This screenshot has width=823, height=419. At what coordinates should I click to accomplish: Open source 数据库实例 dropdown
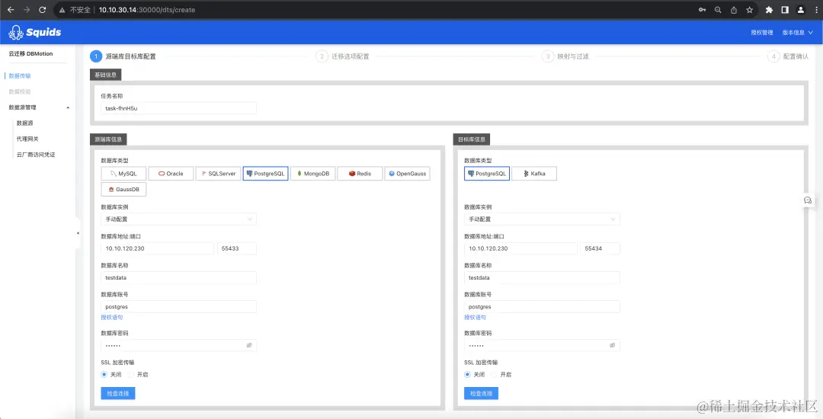tap(178, 219)
